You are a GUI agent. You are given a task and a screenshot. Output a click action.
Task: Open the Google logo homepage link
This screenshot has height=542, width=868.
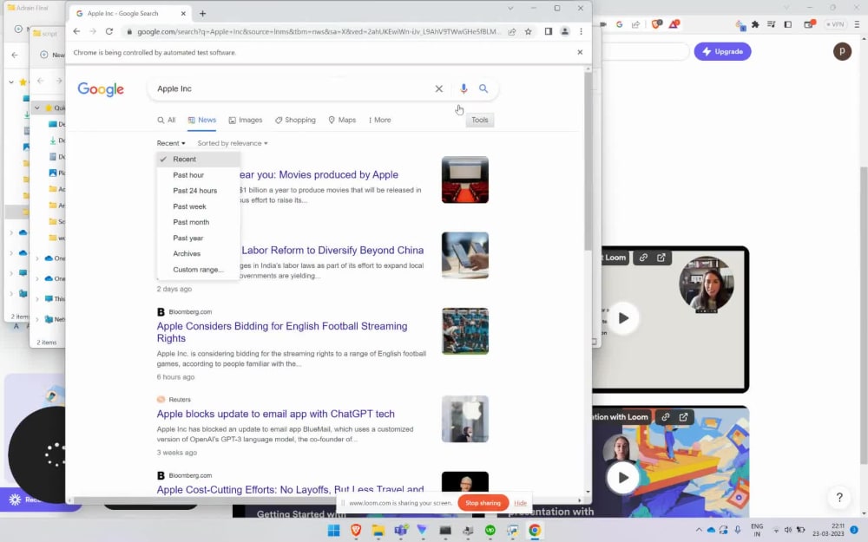tap(101, 89)
